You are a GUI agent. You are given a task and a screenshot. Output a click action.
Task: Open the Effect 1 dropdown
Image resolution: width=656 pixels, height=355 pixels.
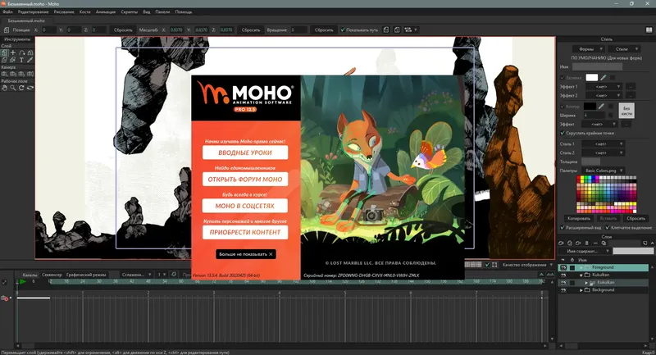tap(604, 87)
